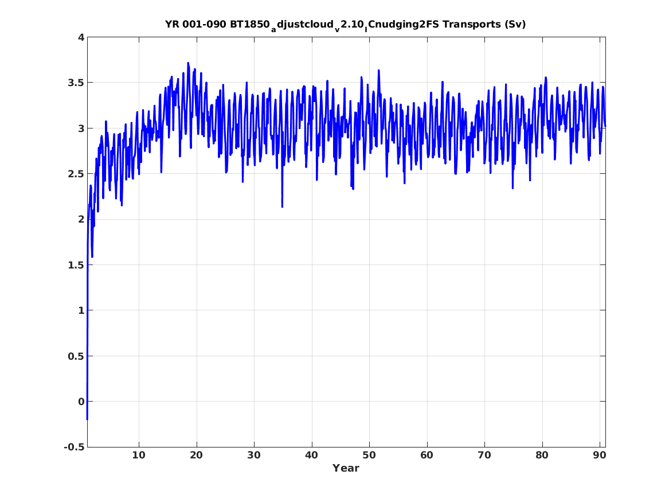Image resolution: width=669 pixels, height=502 pixels.
Task: Click the y-axis tick label '0'
Action: tap(81, 402)
